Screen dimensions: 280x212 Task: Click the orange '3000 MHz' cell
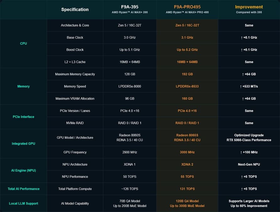coord(187,152)
